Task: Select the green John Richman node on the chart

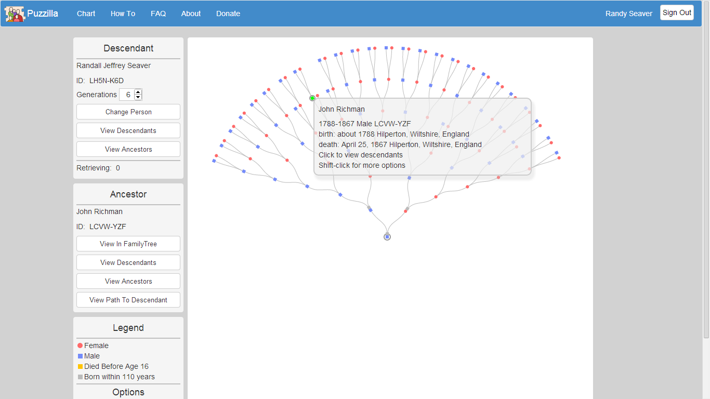Action: 312,98
